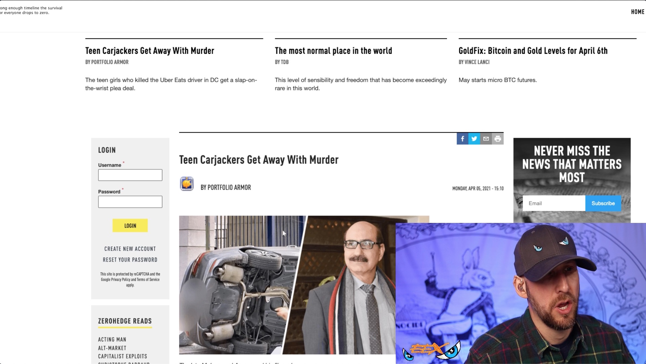Click the blue Subscribe button
Viewport: 646px width, 364px height.
(x=603, y=203)
